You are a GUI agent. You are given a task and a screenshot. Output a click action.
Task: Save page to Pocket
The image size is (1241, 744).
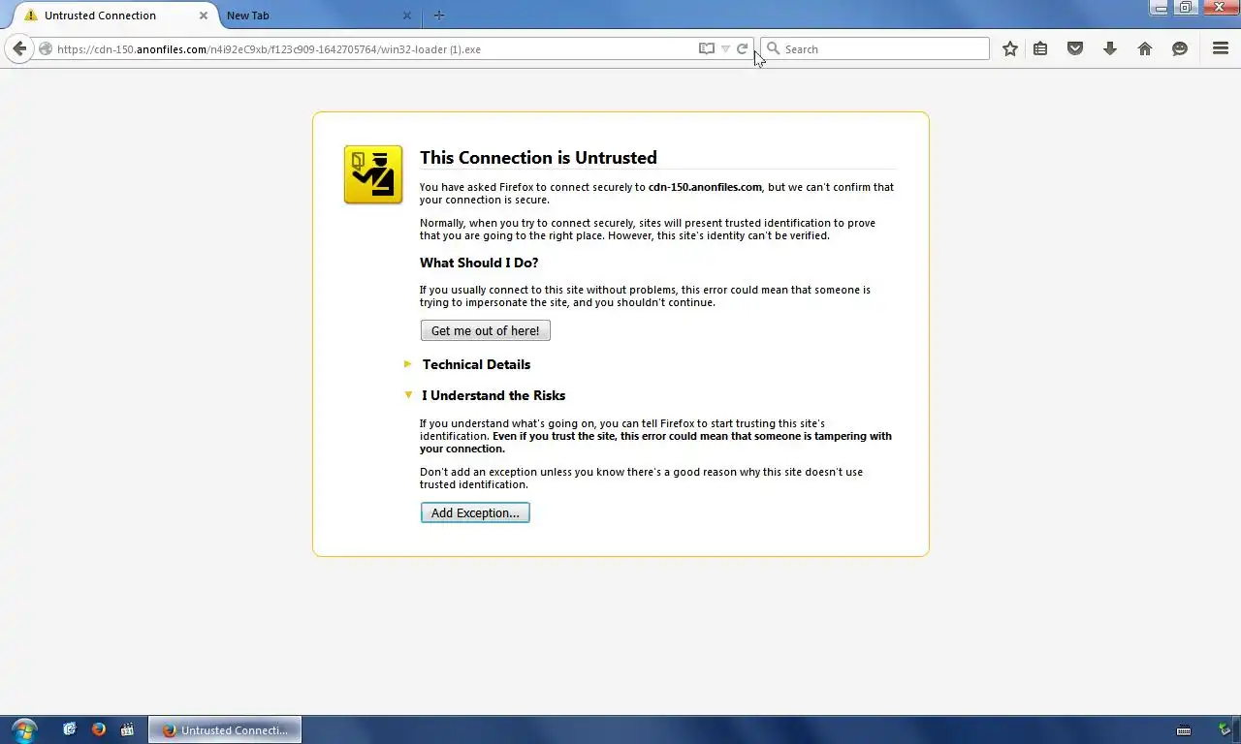pos(1075,48)
